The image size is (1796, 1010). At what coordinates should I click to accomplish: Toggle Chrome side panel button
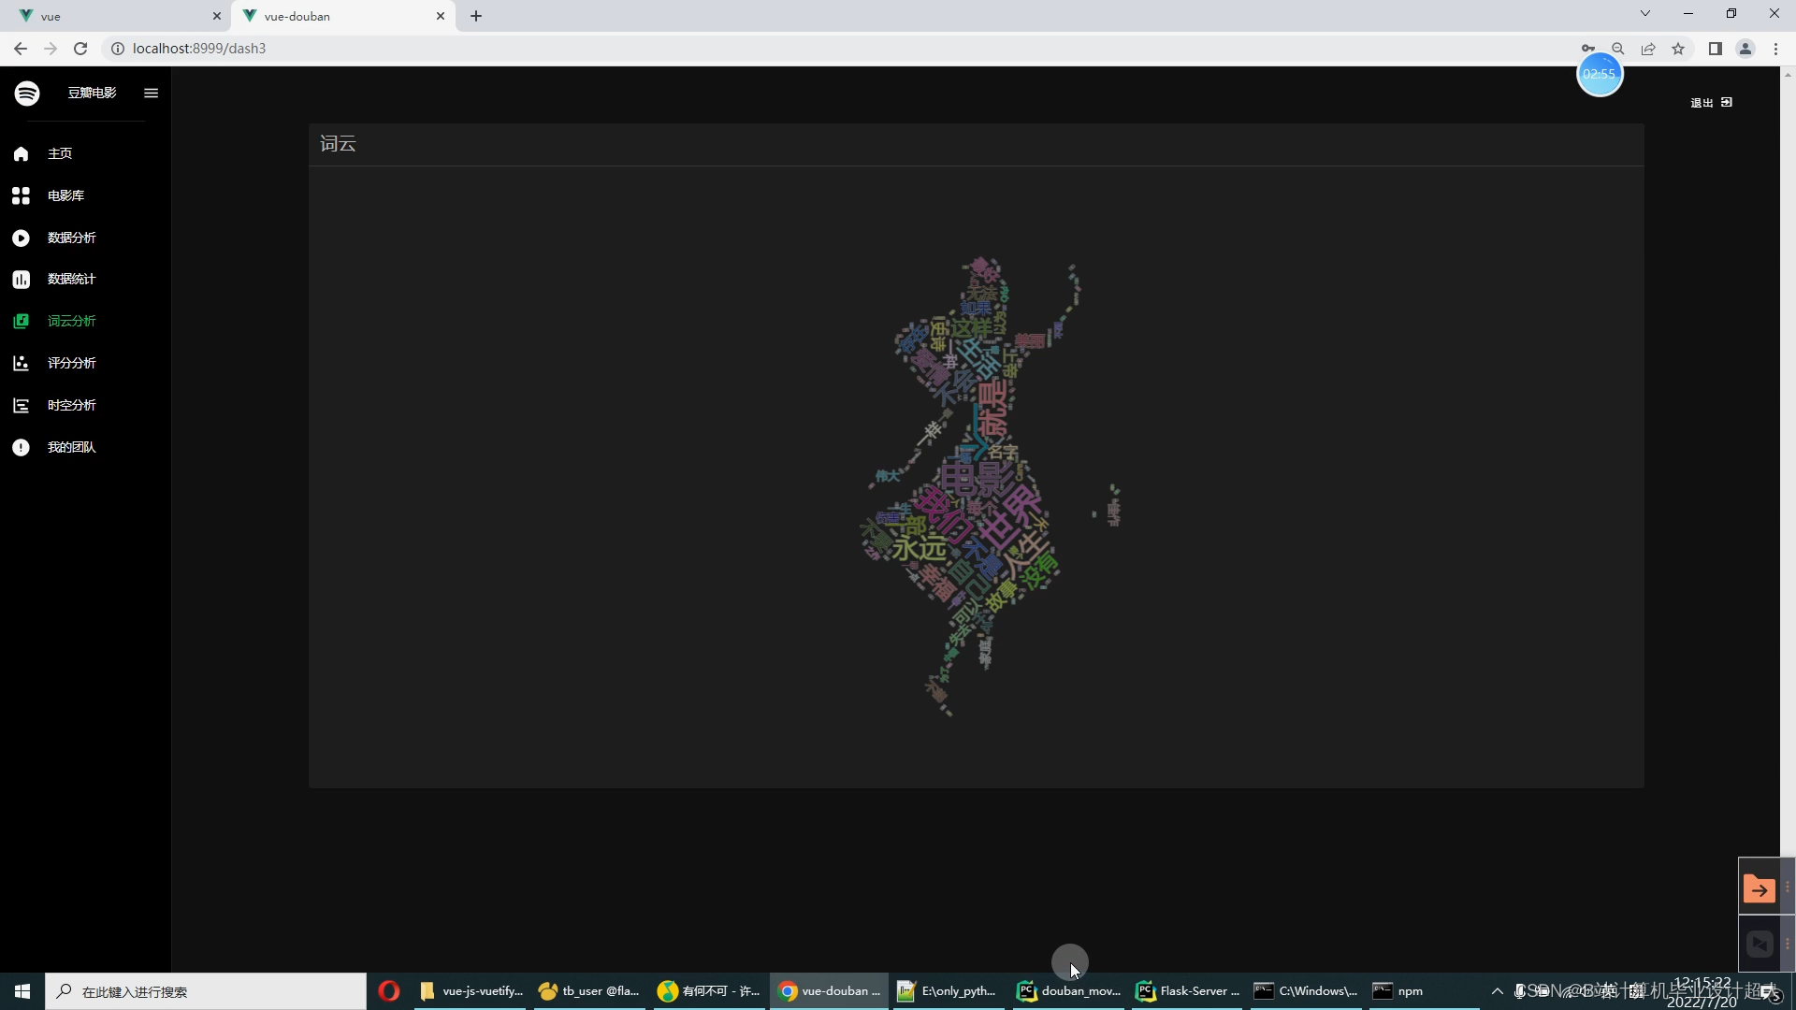1715,49
